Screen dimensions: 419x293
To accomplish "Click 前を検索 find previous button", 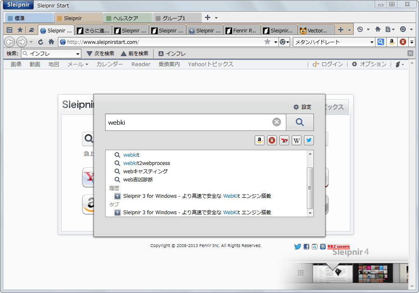I will point(135,54).
